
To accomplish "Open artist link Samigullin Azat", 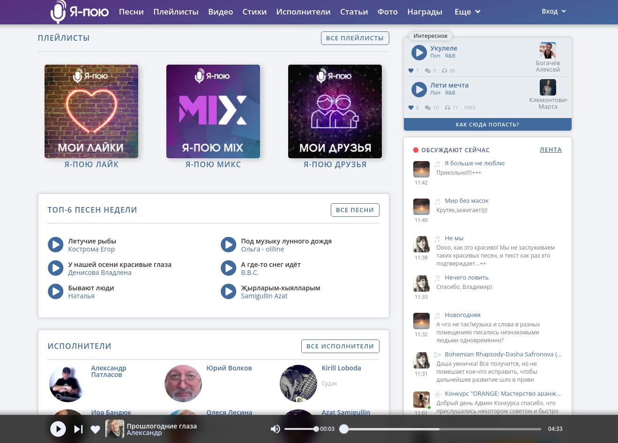I will pos(264,296).
